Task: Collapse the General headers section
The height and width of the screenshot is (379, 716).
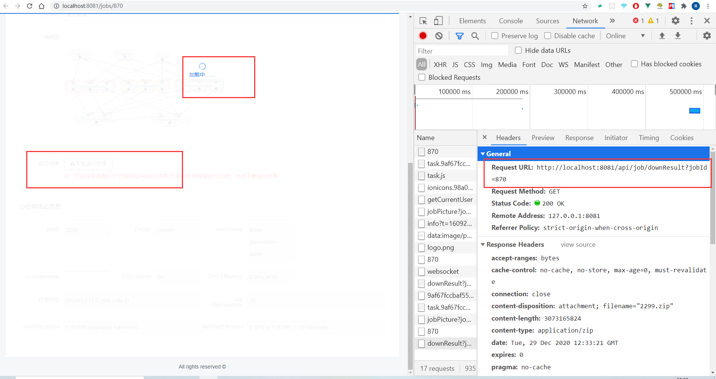Action: click(x=483, y=154)
